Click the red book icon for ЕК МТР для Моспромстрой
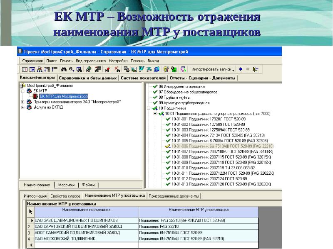Screen dimensions: 333x249 pos(35,96)
